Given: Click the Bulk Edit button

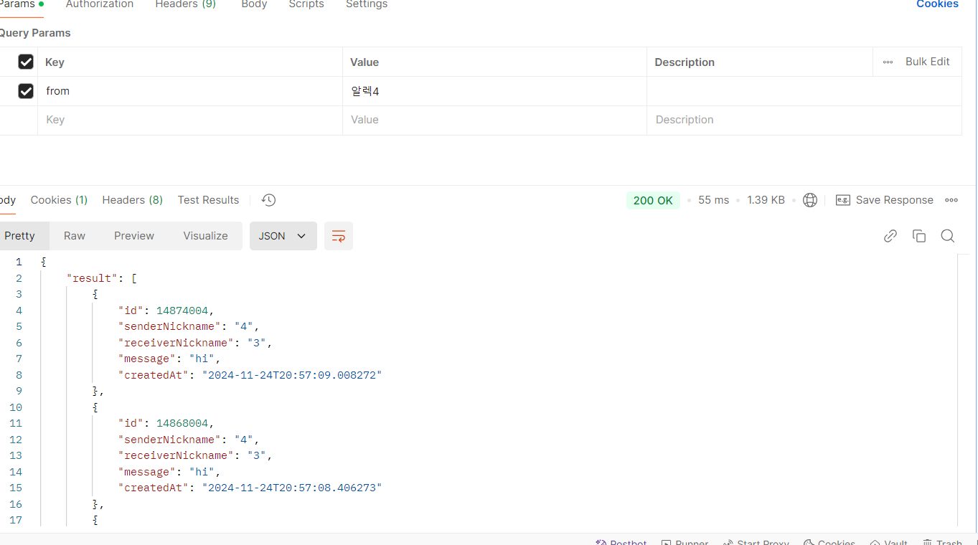Looking at the screenshot, I should 928,62.
